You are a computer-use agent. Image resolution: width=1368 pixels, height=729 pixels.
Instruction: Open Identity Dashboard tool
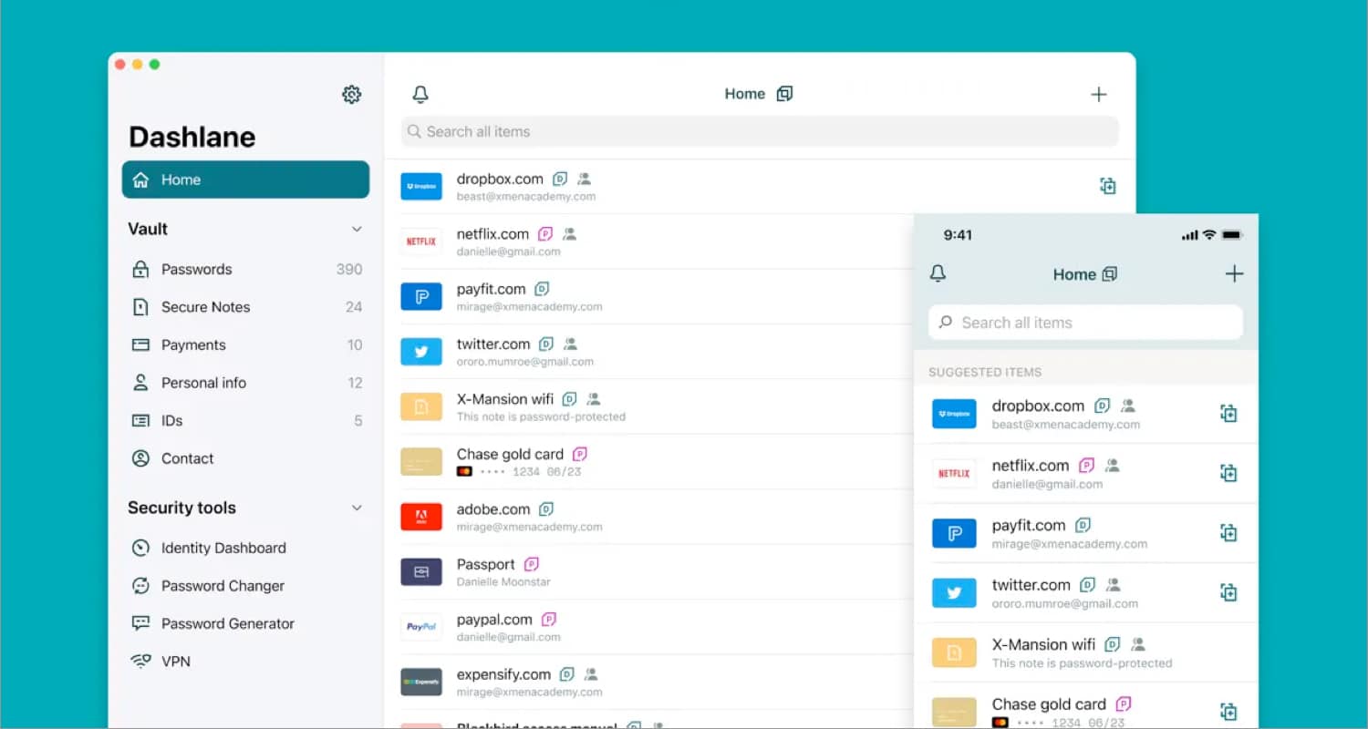[x=245, y=548]
